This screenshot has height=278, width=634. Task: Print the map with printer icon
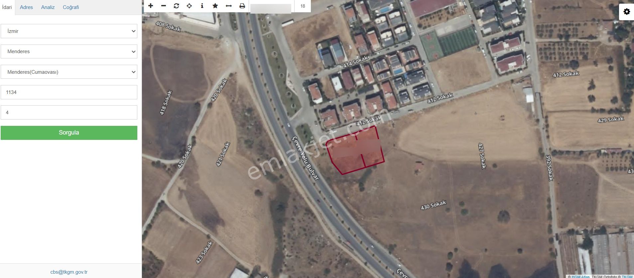(242, 6)
